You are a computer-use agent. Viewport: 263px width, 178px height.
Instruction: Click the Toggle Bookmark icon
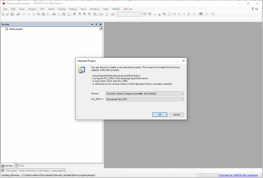[x=74, y=14]
